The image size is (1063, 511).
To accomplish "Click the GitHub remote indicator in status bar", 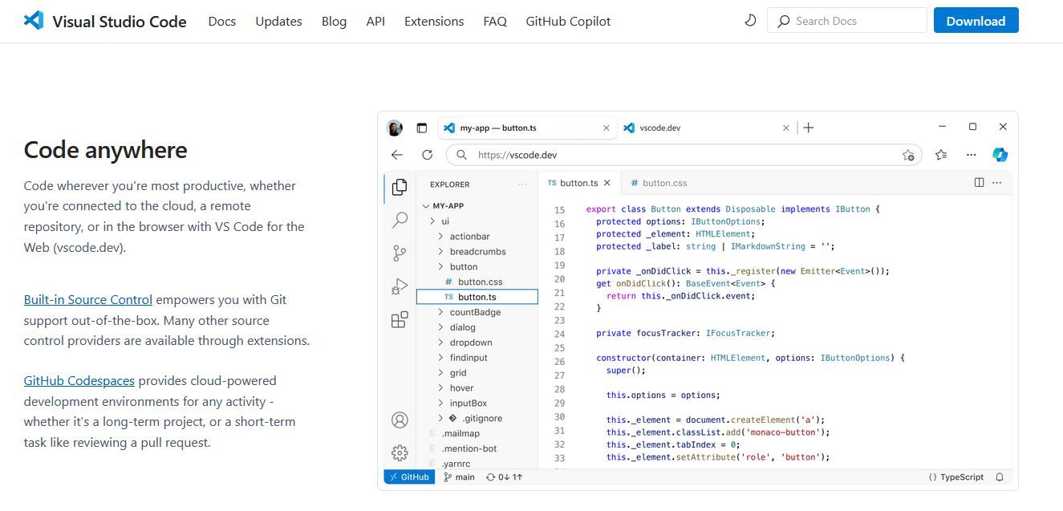I will tap(409, 477).
